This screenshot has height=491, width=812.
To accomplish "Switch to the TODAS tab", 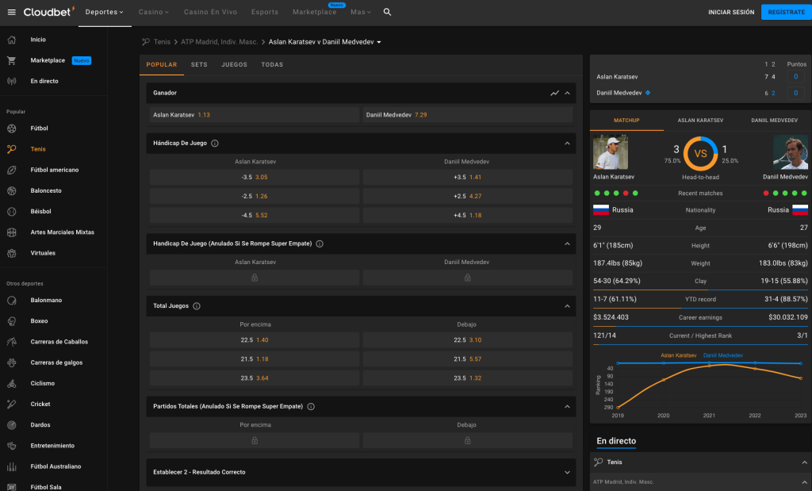I will 272,65.
